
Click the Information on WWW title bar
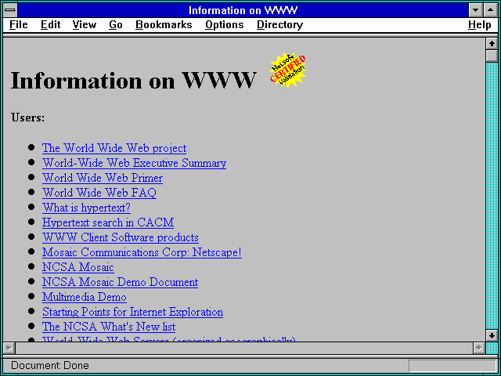click(243, 10)
